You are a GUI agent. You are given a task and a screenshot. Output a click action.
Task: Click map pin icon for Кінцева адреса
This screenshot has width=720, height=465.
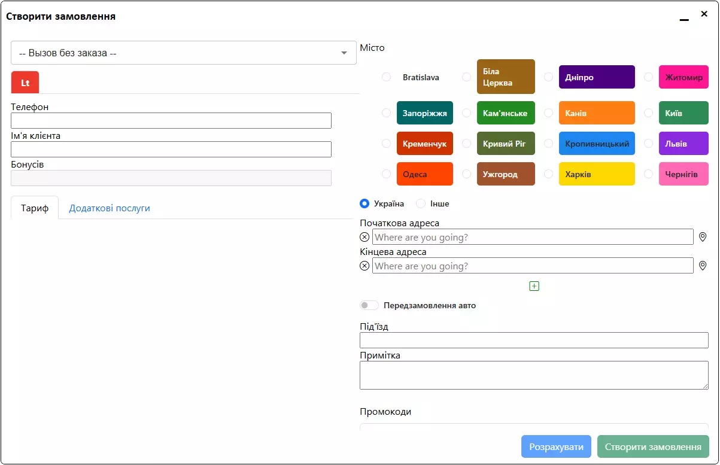point(703,266)
